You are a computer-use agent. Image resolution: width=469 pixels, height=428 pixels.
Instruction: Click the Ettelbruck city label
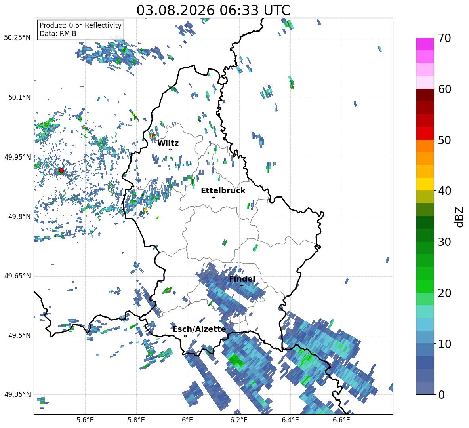(223, 191)
